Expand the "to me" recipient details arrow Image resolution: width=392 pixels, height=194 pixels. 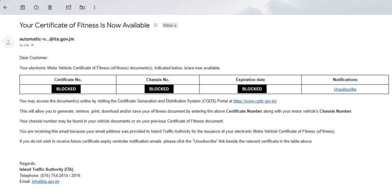click(x=32, y=45)
